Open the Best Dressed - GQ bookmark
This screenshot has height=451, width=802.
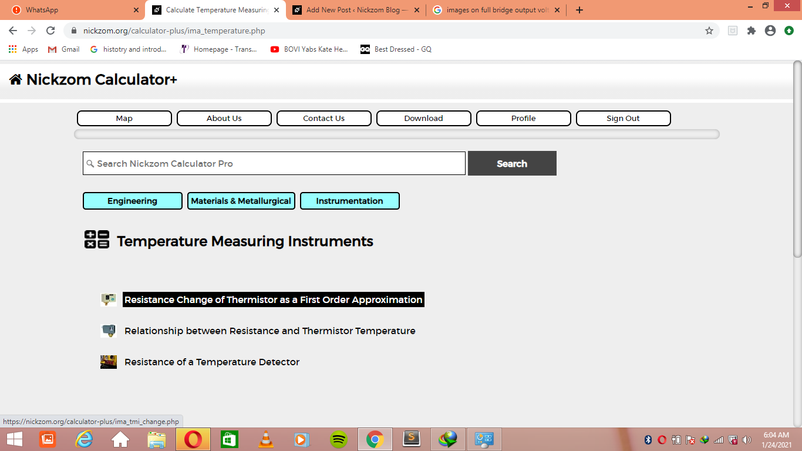(x=396, y=49)
